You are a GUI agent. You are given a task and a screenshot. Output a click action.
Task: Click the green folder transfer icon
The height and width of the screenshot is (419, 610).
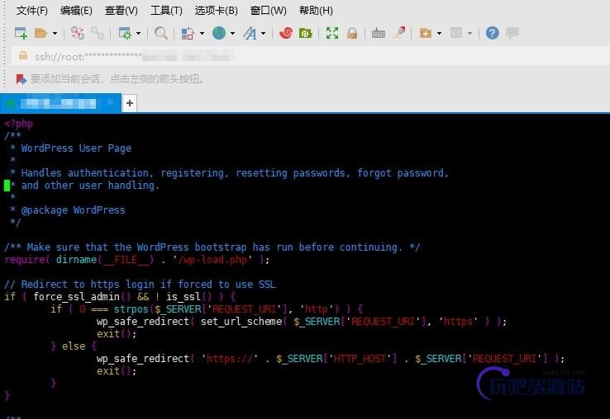tap(305, 33)
